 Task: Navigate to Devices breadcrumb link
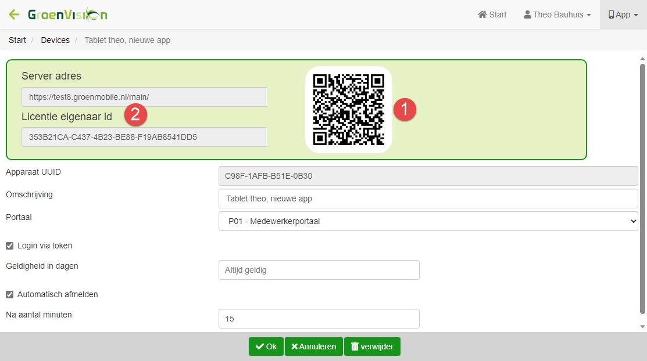[x=55, y=40]
